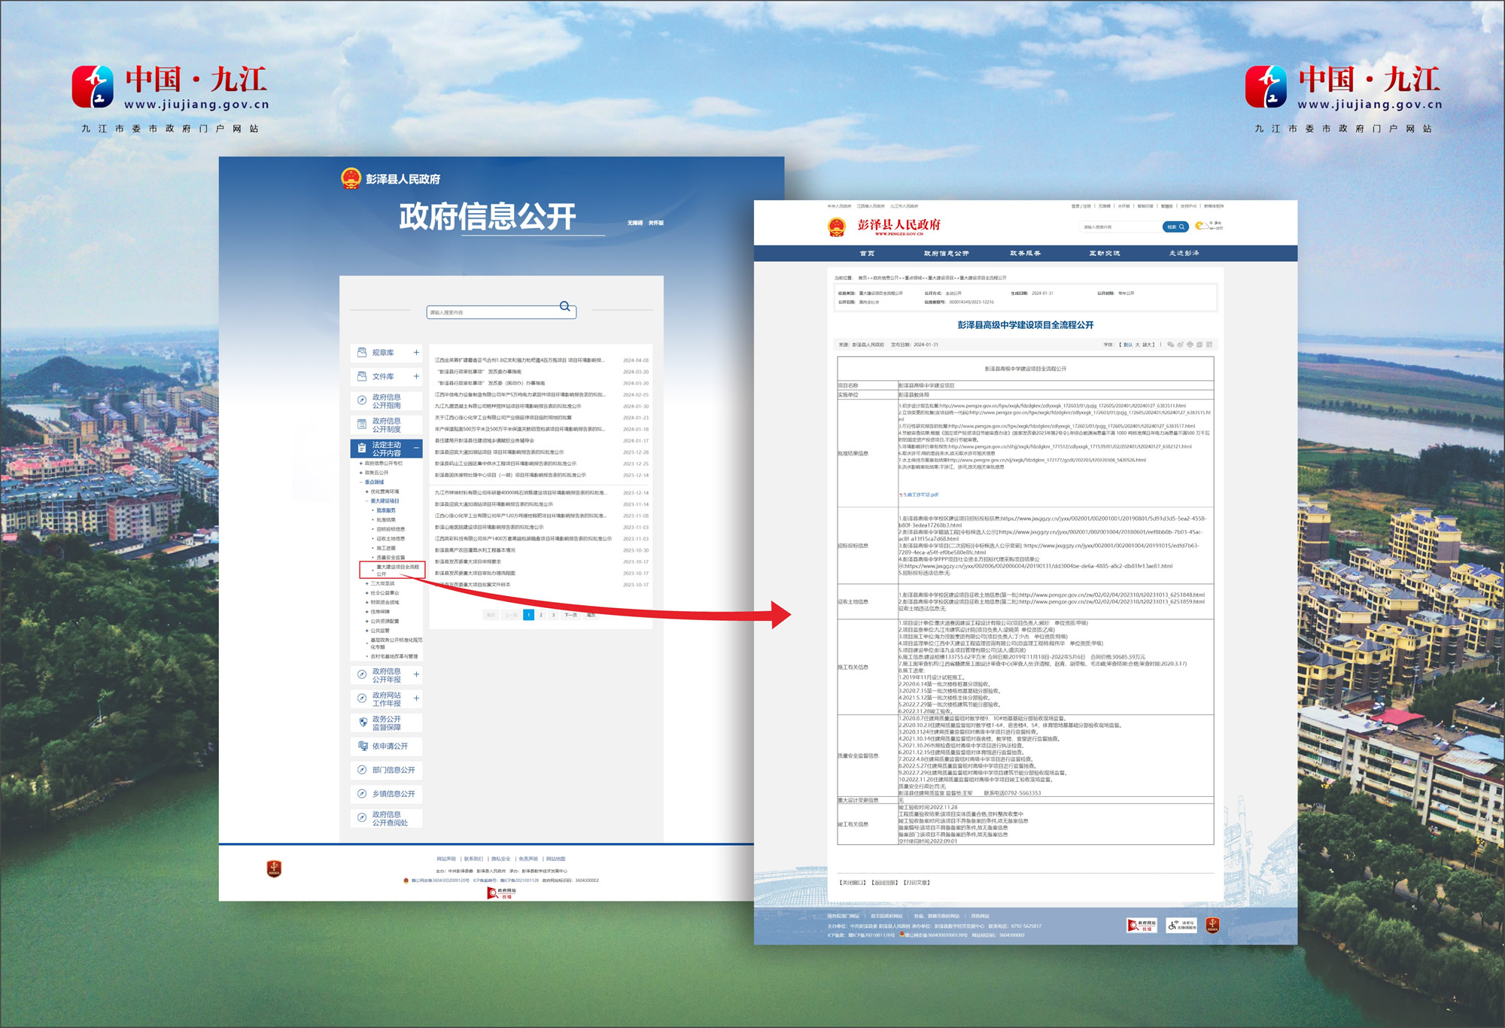Click the compass icon beside 政府信息公开指南
The image size is (1505, 1028).
click(362, 400)
